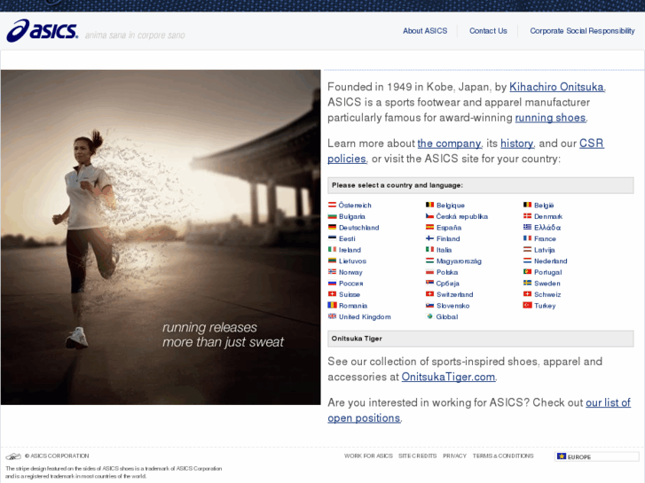The width and height of the screenshot is (645, 483).
Task: Click the Česká republika flag icon
Action: point(429,216)
